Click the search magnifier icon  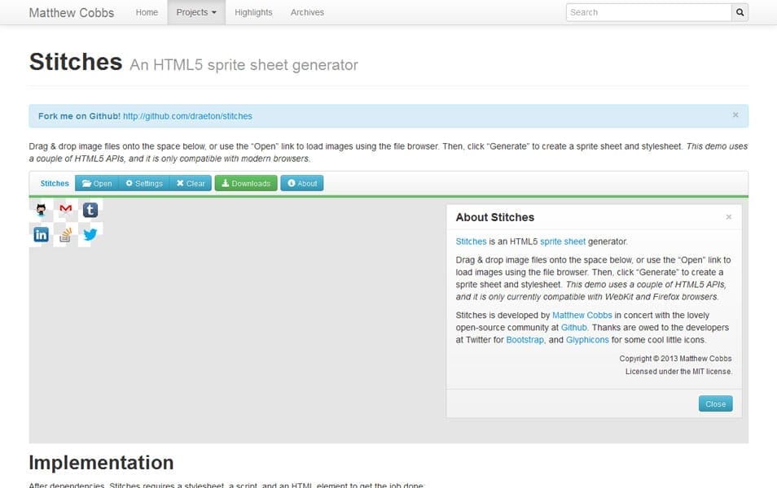tap(740, 12)
